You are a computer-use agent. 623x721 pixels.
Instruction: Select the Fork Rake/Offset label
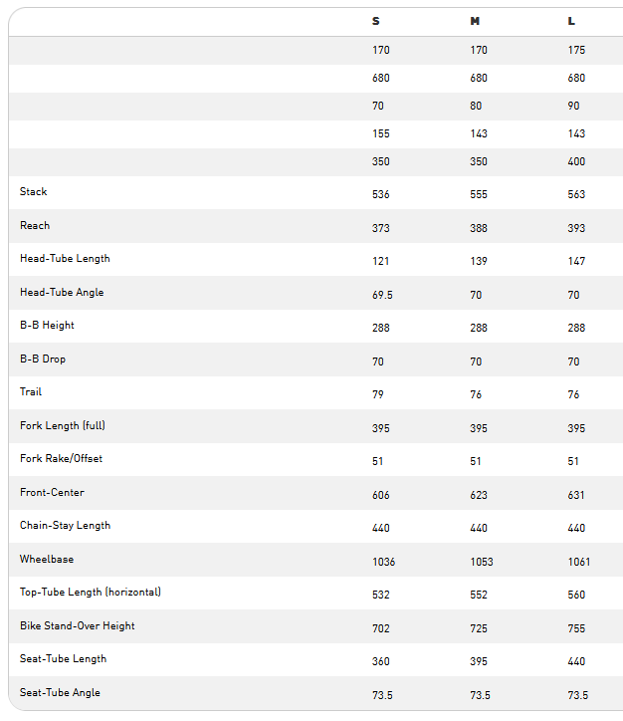(x=61, y=459)
